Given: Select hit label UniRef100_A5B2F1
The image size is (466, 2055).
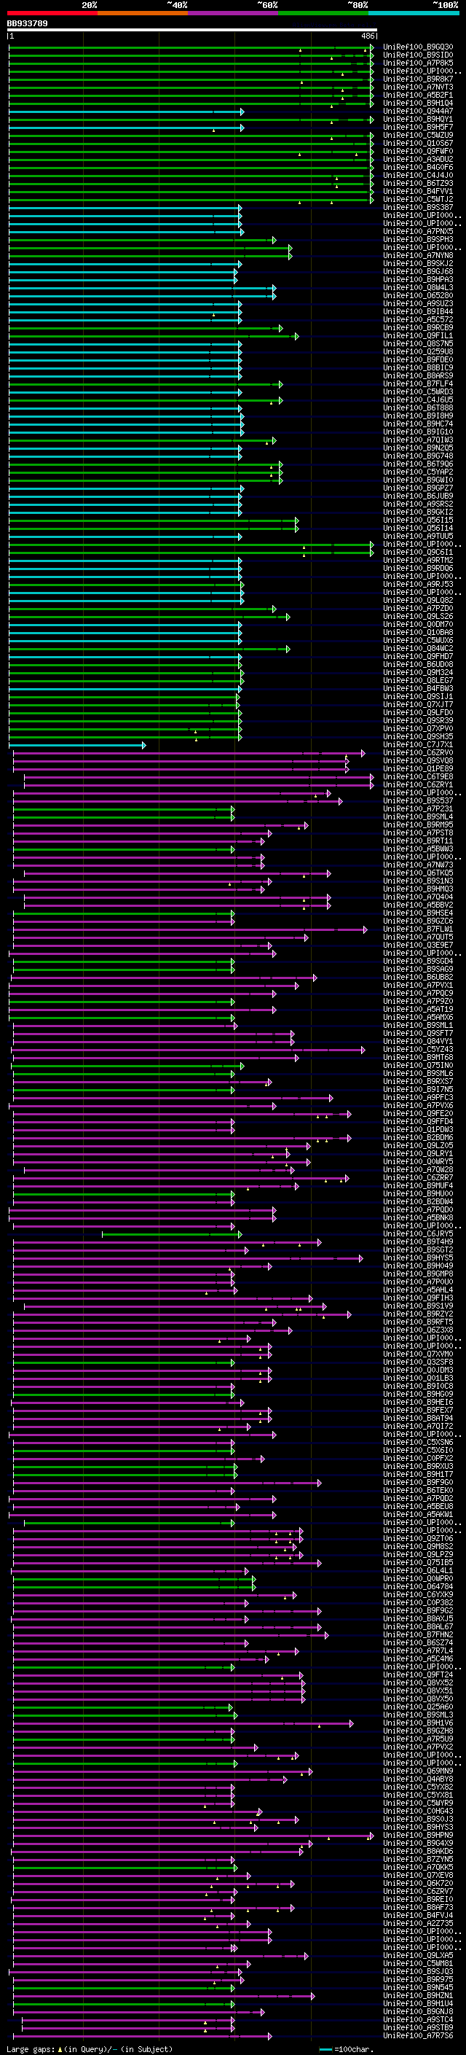Looking at the screenshot, I should [x=418, y=95].
